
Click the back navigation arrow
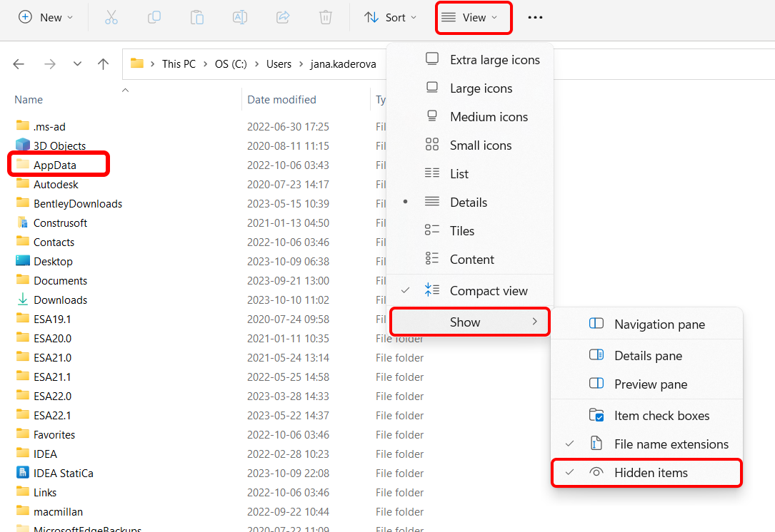pos(19,63)
